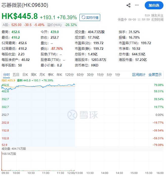
Task: Click the 每手股数 value 50
Action: click(20, 65)
